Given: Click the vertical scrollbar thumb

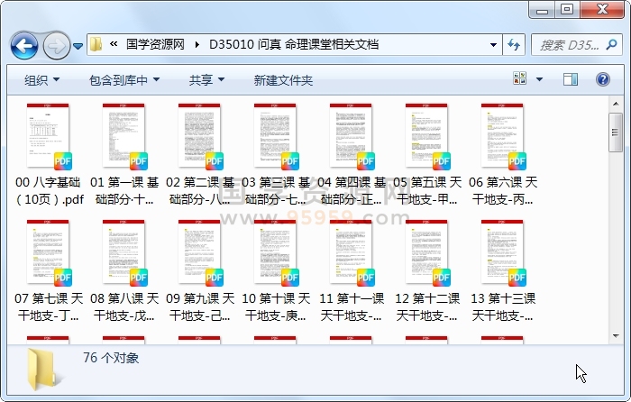Looking at the screenshot, I should (x=616, y=132).
